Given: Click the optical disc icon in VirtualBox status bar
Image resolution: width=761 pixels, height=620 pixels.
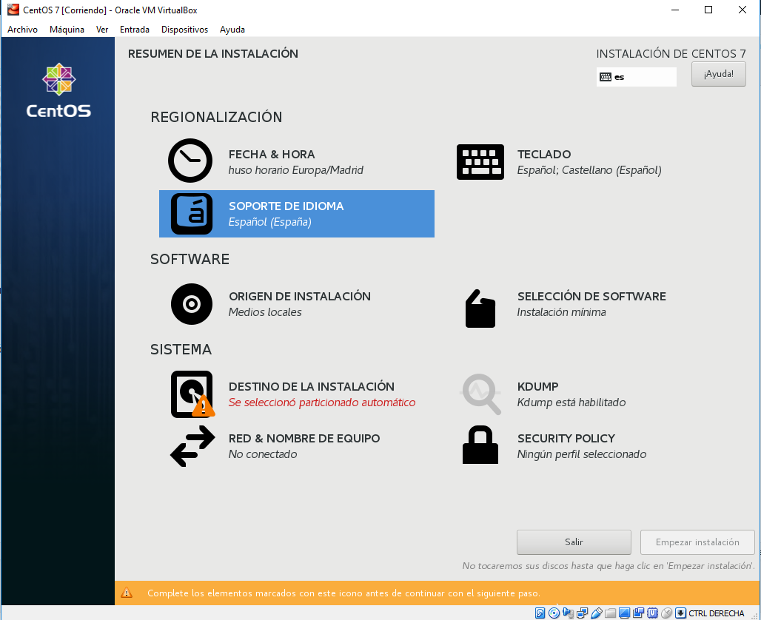Looking at the screenshot, I should [x=554, y=613].
